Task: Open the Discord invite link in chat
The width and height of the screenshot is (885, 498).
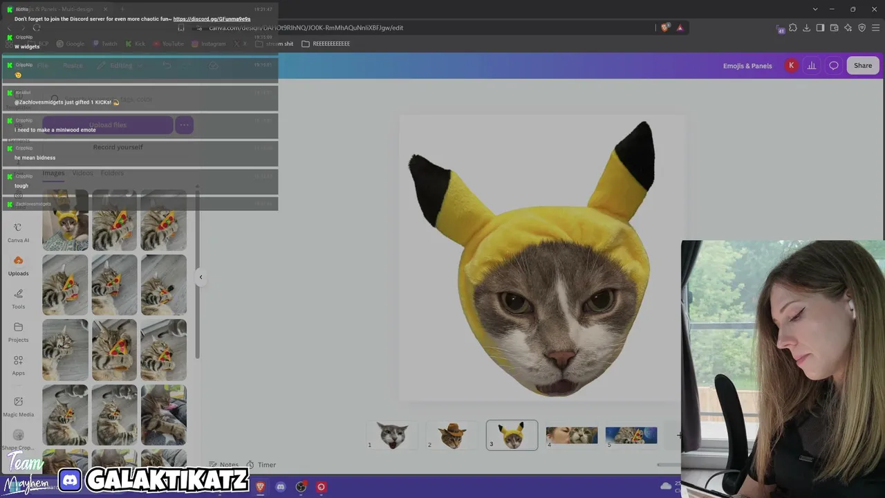Action: [x=212, y=19]
